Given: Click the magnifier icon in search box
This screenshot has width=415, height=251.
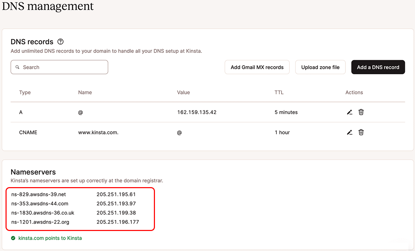Looking at the screenshot, I should pos(18,67).
